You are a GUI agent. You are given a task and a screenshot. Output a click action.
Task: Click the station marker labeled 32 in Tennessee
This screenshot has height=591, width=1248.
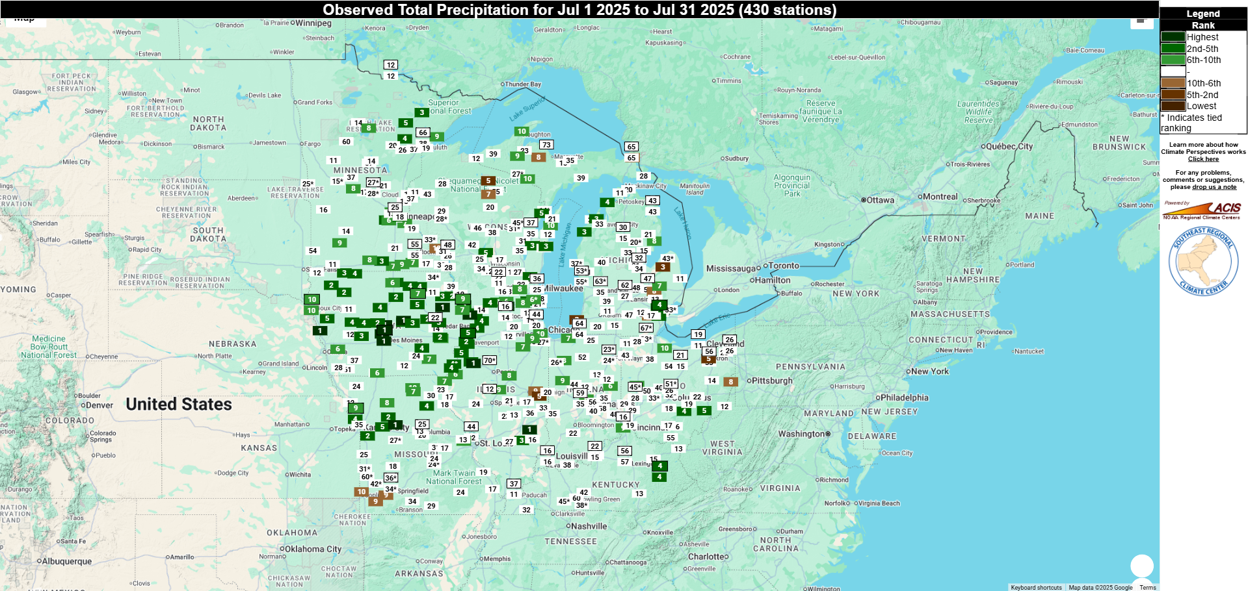(x=526, y=510)
